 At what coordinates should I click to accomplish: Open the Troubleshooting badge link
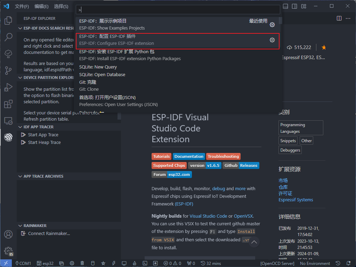(224, 156)
